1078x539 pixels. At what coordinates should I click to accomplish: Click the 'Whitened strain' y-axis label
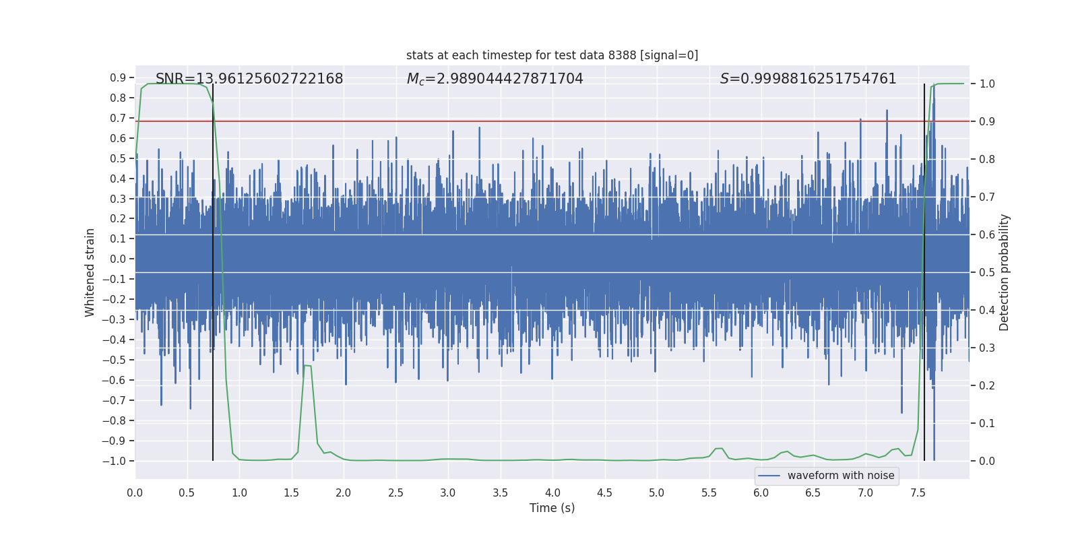click(90, 272)
